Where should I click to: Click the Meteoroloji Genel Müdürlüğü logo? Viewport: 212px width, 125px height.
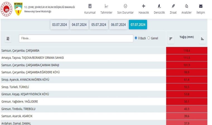(18, 9)
